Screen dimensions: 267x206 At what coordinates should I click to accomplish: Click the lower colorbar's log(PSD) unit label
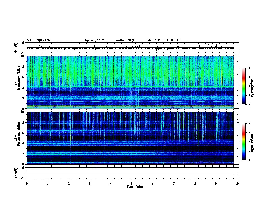pyautogui.click(x=253, y=143)
